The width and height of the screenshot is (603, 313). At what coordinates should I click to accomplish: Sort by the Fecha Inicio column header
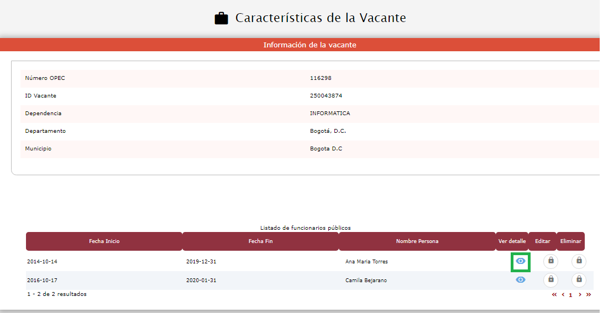(104, 241)
